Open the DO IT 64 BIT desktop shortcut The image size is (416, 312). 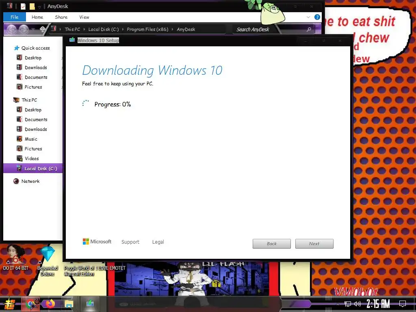click(x=16, y=257)
